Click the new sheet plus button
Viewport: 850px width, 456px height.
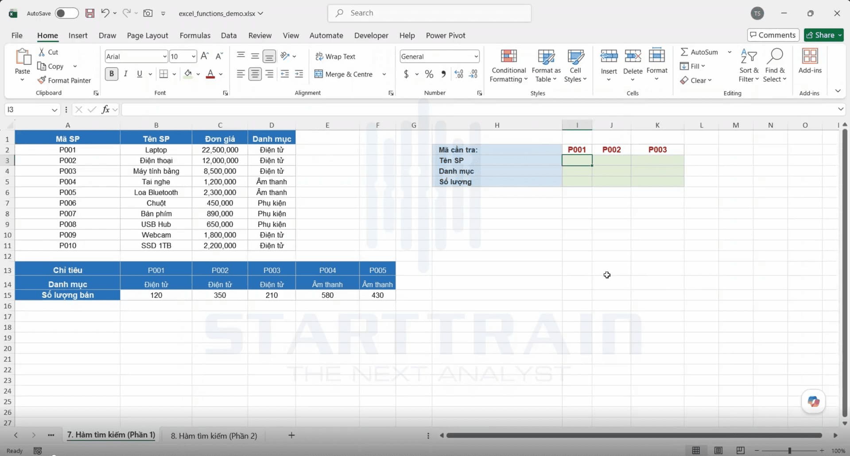(x=291, y=436)
